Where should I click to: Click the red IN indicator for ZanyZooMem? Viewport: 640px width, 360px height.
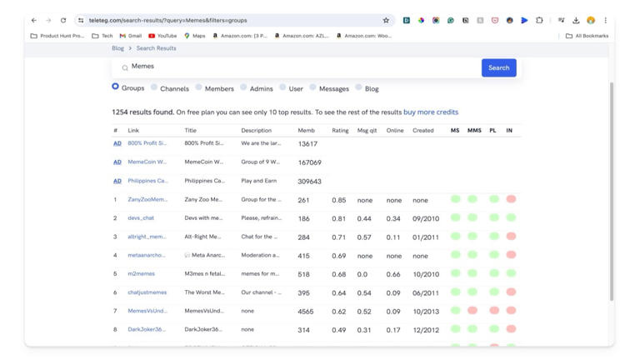point(511,199)
